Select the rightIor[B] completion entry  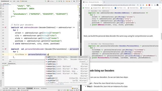(x=67, y=81)
